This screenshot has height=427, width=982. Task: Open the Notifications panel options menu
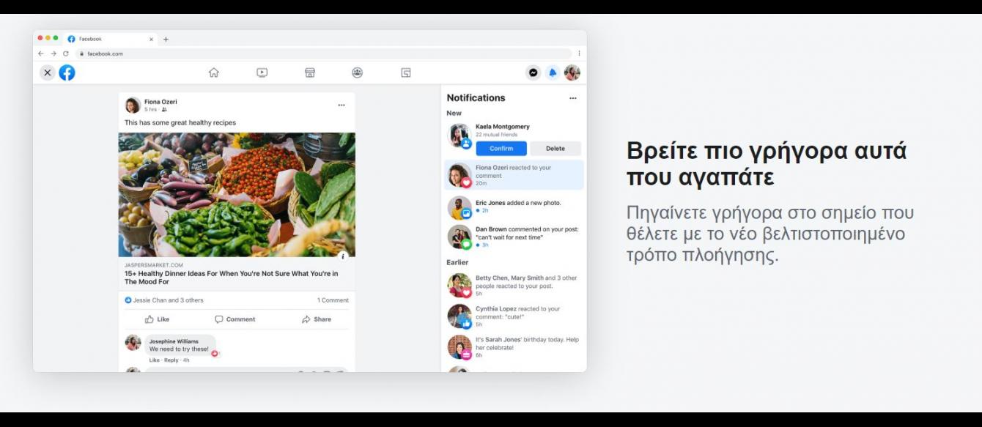point(572,98)
